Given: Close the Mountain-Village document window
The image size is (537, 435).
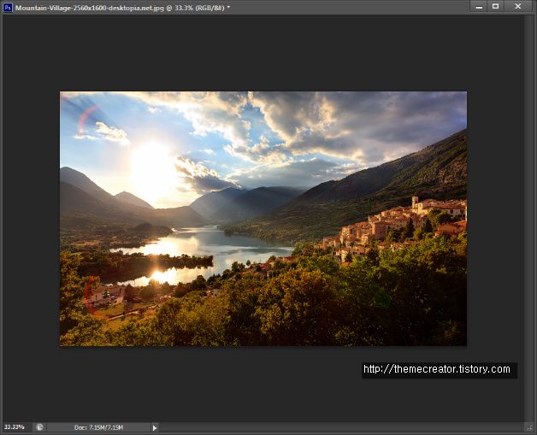Looking at the screenshot, I should click(518, 7).
